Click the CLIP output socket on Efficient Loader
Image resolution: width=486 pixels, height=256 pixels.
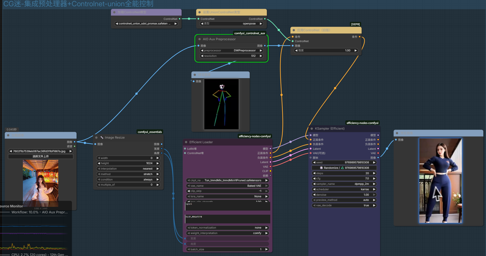point(270,171)
